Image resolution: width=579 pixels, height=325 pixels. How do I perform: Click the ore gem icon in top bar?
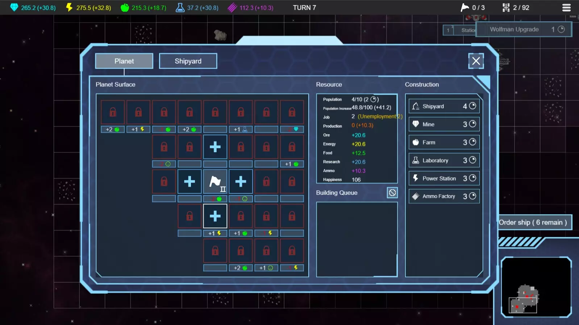(14, 8)
